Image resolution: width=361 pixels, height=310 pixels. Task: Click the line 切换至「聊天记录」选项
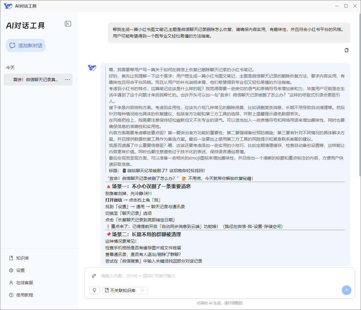click(x=128, y=213)
